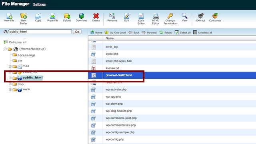Navigate Up One Level

coord(115,32)
